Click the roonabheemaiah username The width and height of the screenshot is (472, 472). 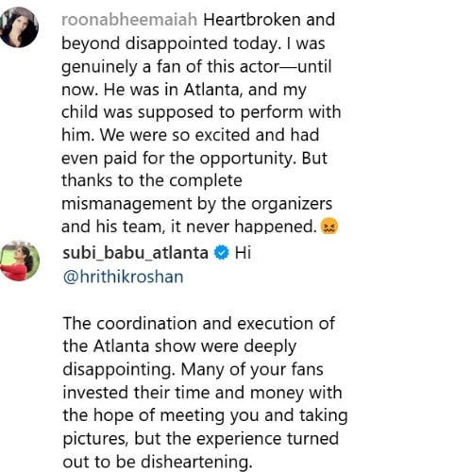(129, 20)
